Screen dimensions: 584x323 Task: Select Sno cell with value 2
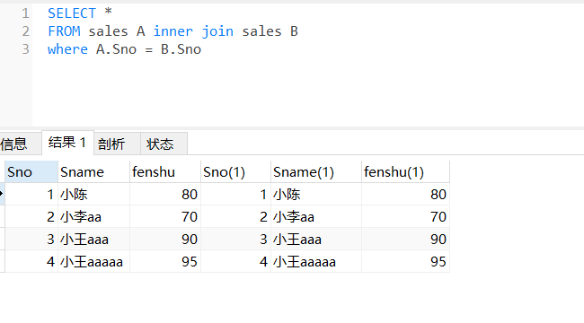pos(31,216)
